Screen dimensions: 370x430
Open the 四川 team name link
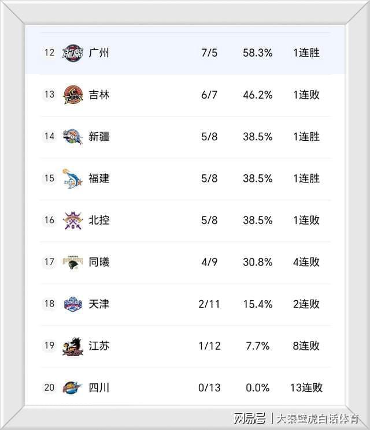(x=99, y=387)
